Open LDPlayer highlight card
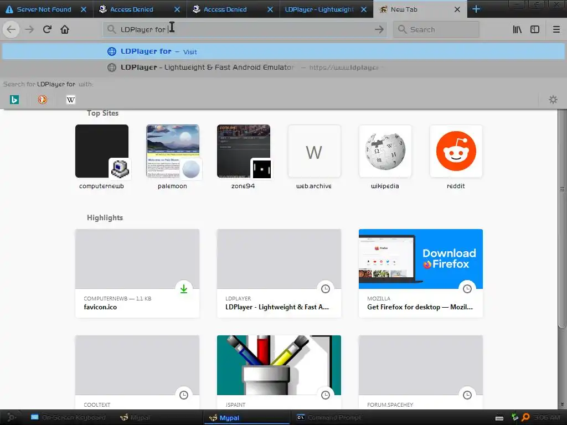Image resolution: width=567 pixels, height=425 pixels. pyautogui.click(x=279, y=273)
